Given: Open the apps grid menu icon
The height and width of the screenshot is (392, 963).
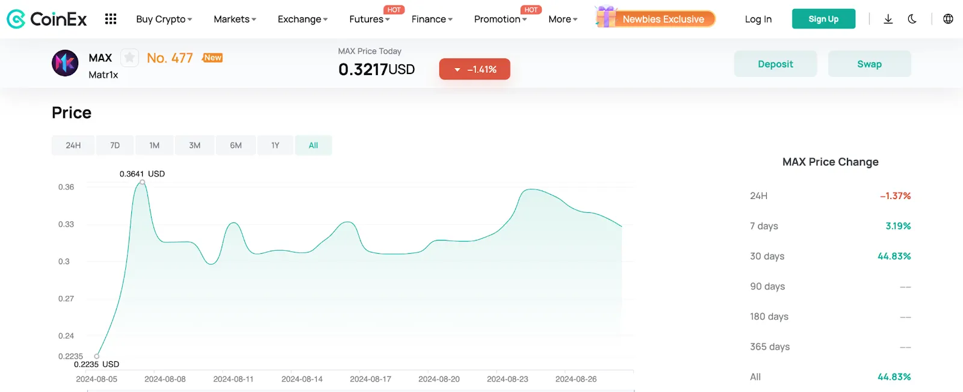Looking at the screenshot, I should [x=111, y=19].
